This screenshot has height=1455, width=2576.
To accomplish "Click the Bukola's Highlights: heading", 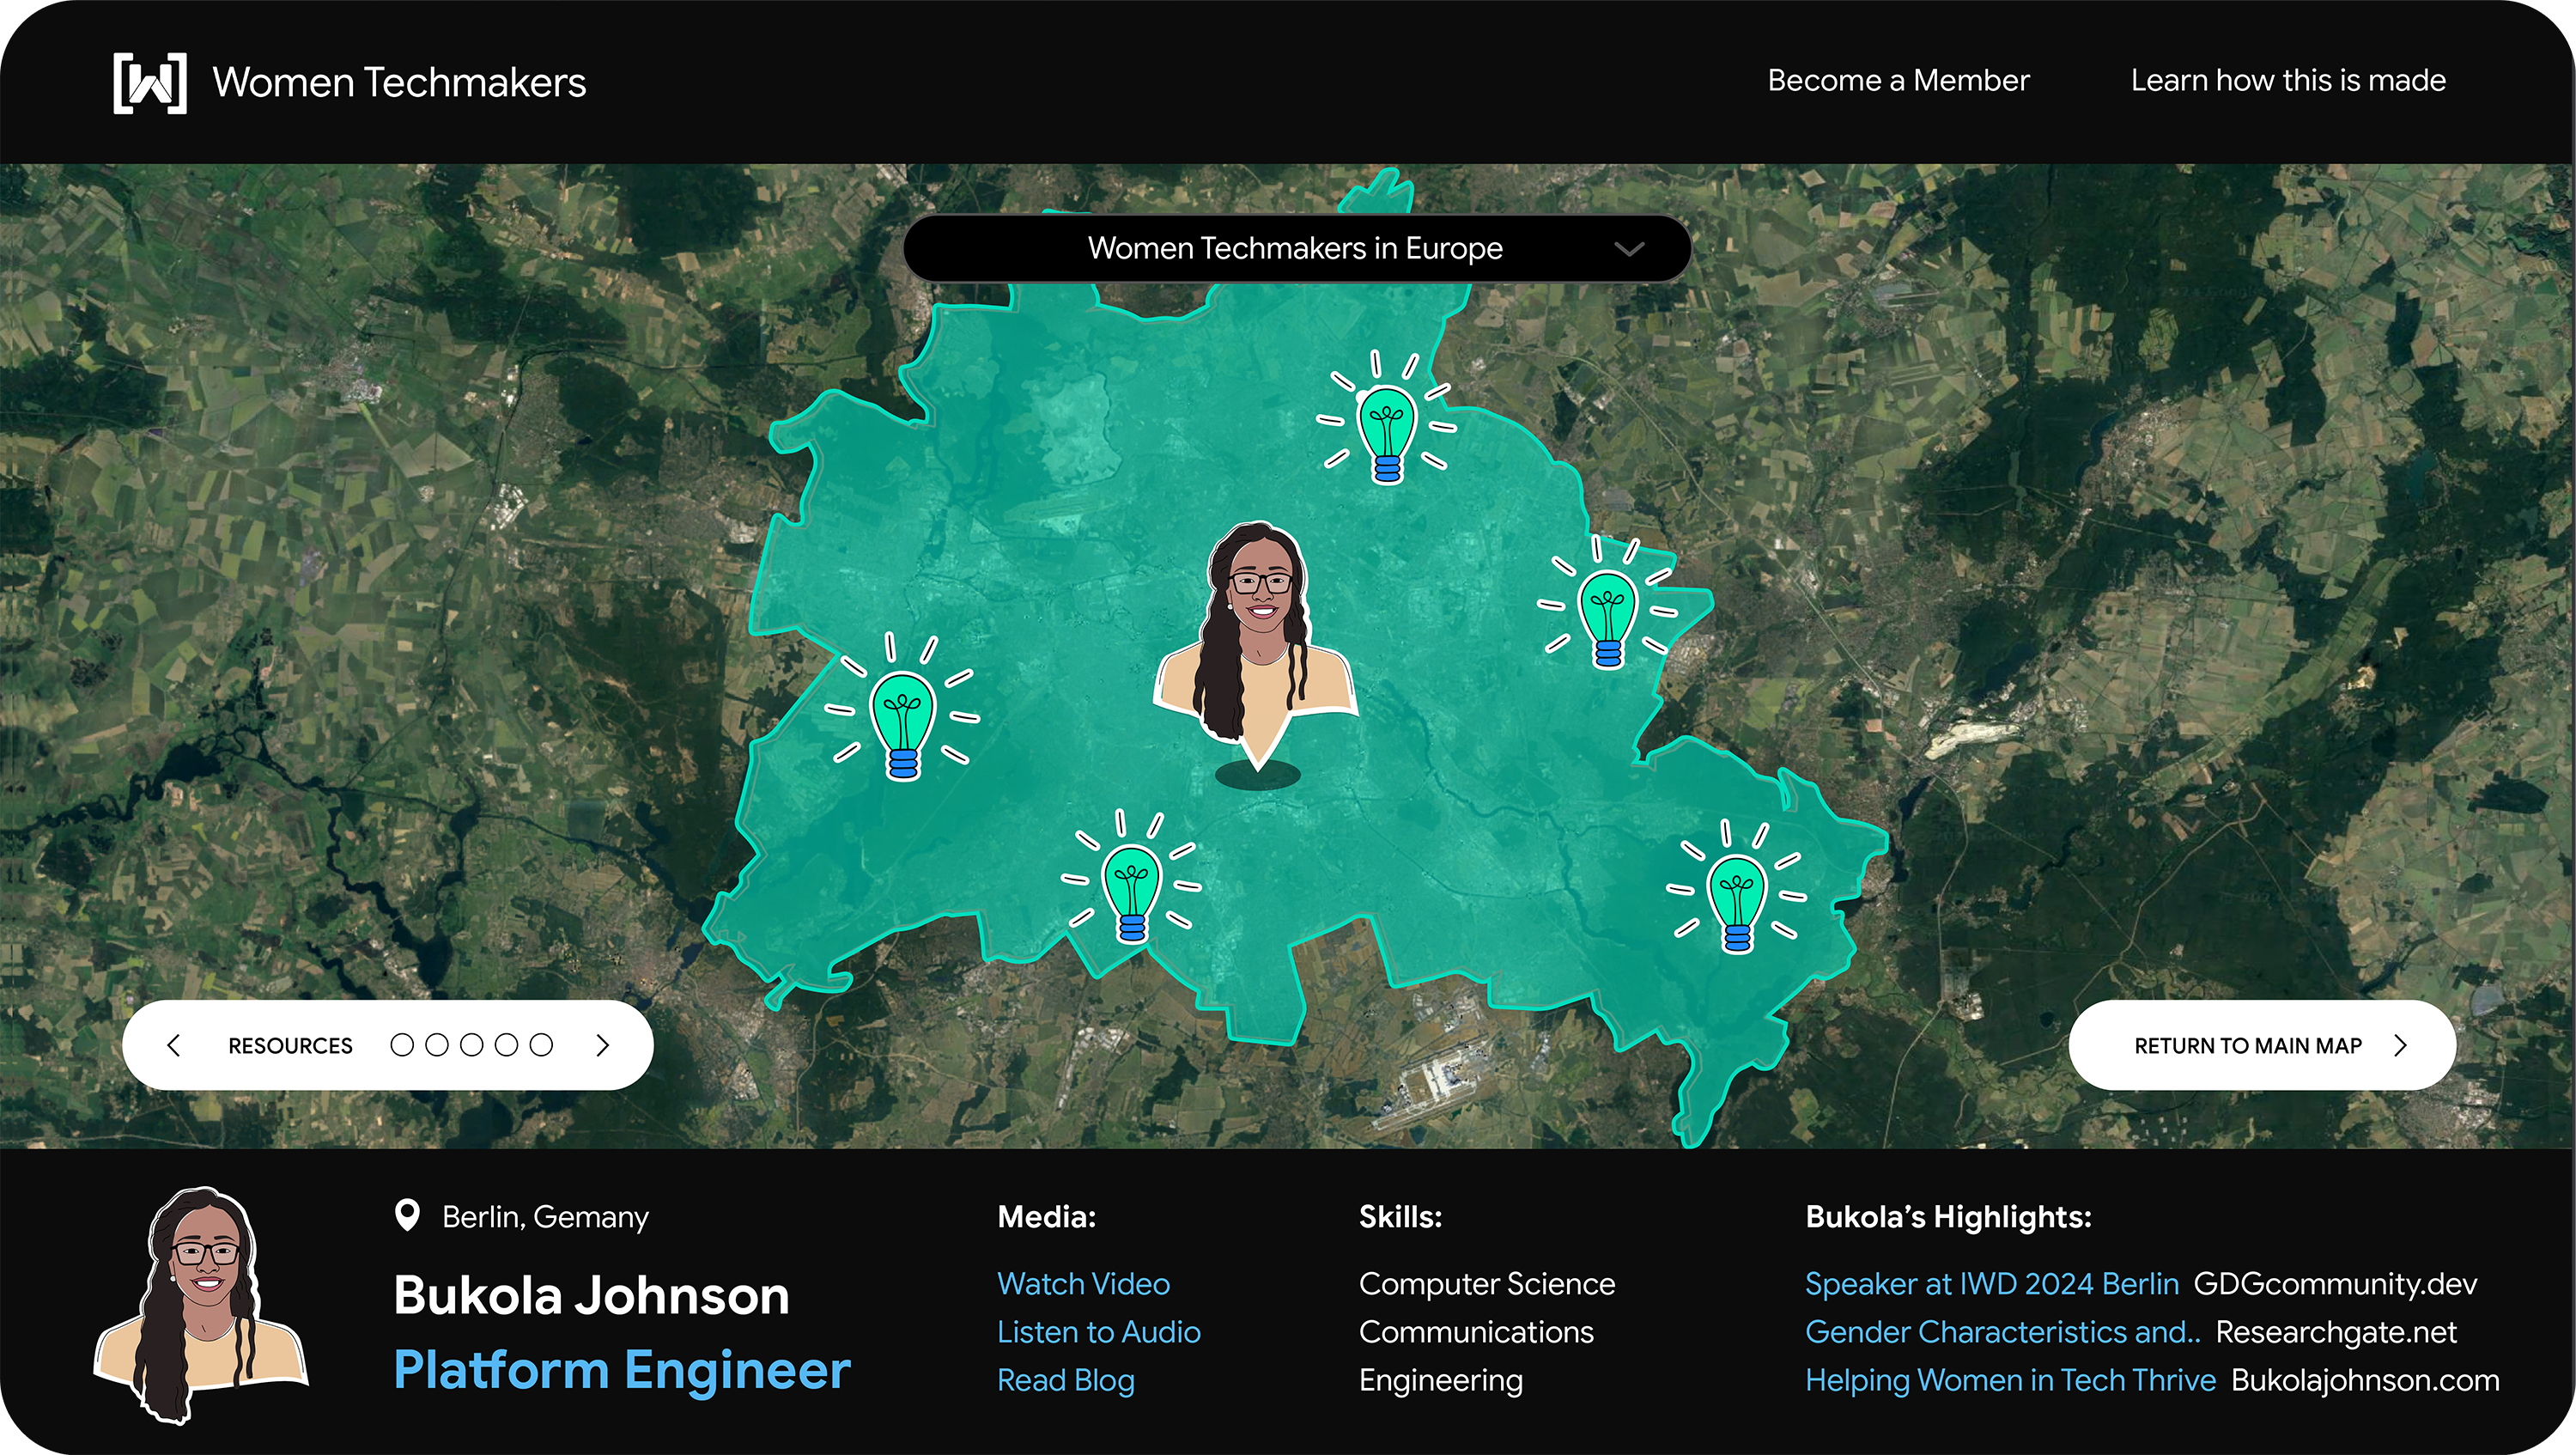I will (1948, 1217).
